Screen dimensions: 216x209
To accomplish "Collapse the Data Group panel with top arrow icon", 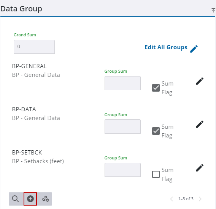I will click(x=213, y=10).
